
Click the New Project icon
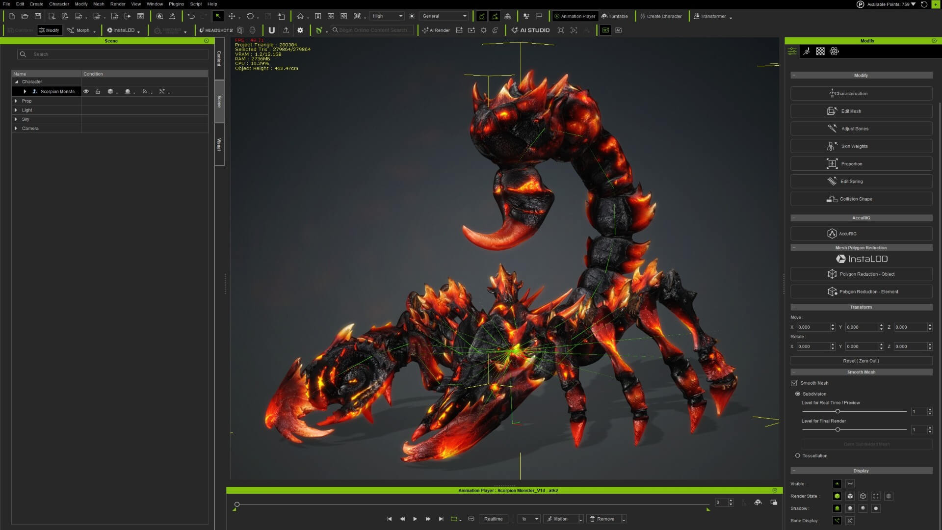tap(12, 16)
